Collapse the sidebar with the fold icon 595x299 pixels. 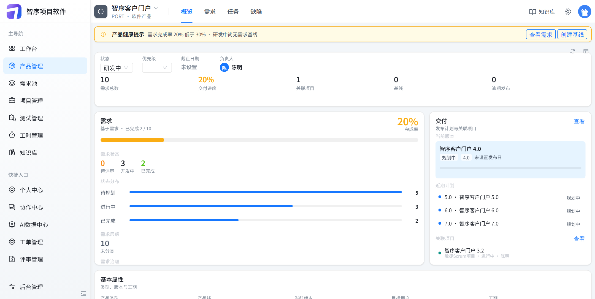coord(83,293)
